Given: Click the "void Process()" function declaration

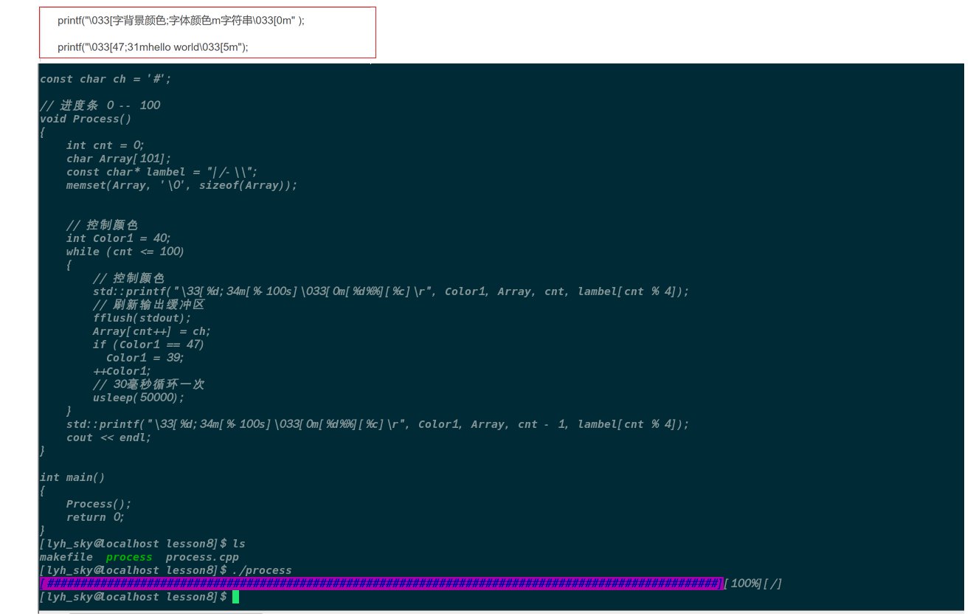Looking at the screenshot, I should point(86,119).
